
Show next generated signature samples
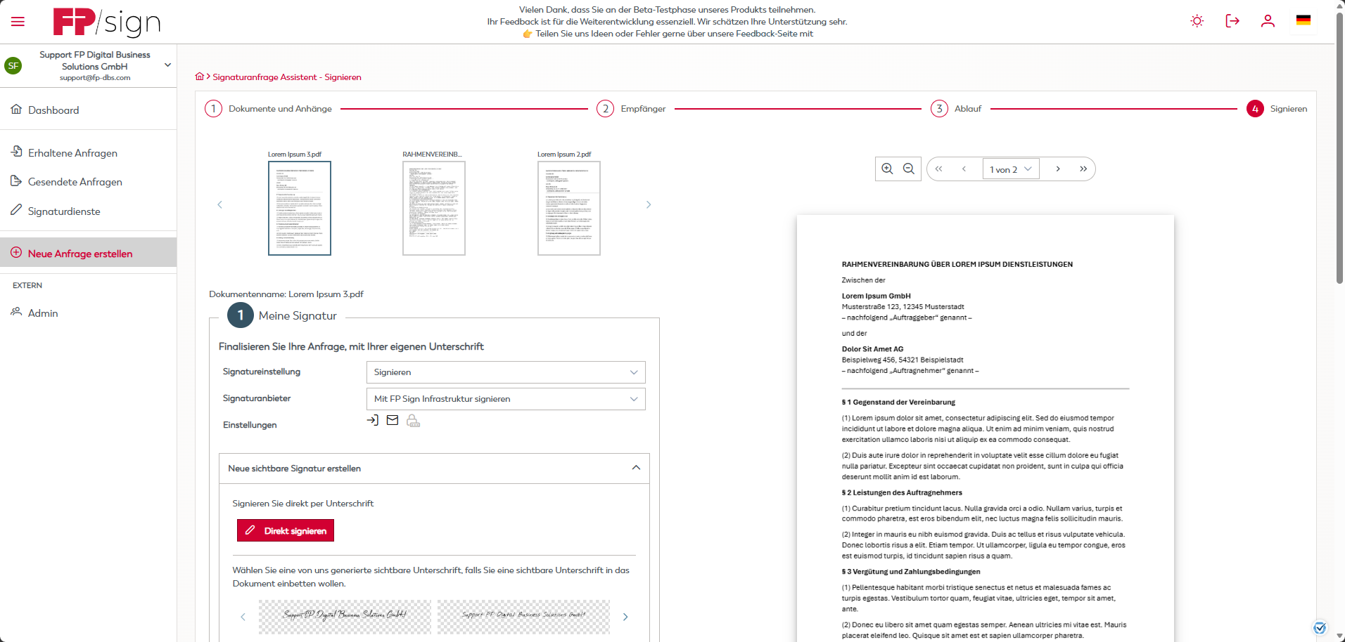625,617
